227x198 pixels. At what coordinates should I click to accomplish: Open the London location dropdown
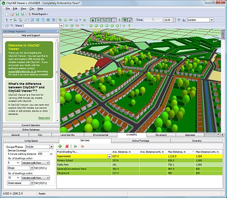(x=211, y=20)
